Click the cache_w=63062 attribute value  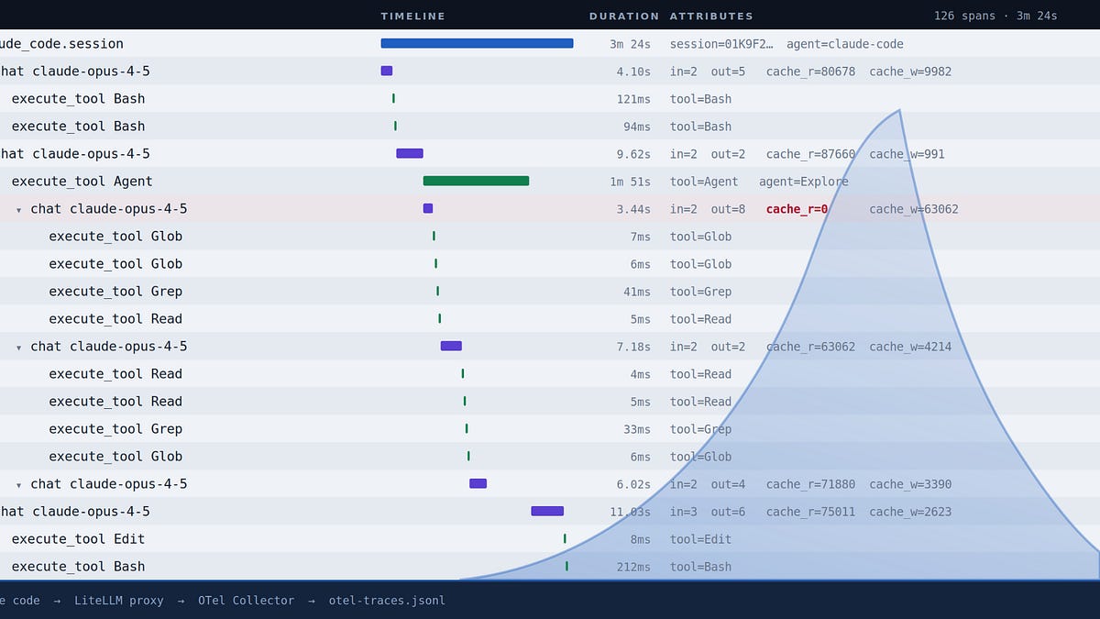tap(914, 209)
